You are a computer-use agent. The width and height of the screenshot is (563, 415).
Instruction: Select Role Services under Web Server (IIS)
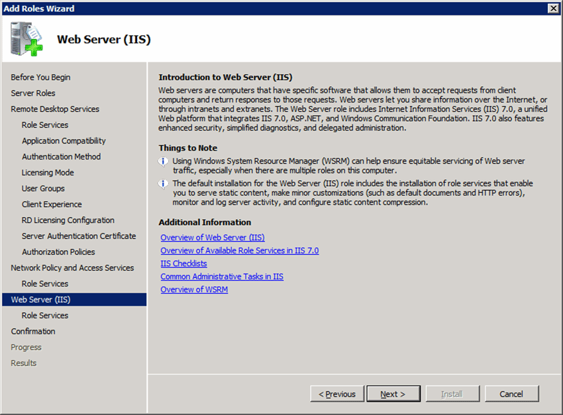(45, 316)
